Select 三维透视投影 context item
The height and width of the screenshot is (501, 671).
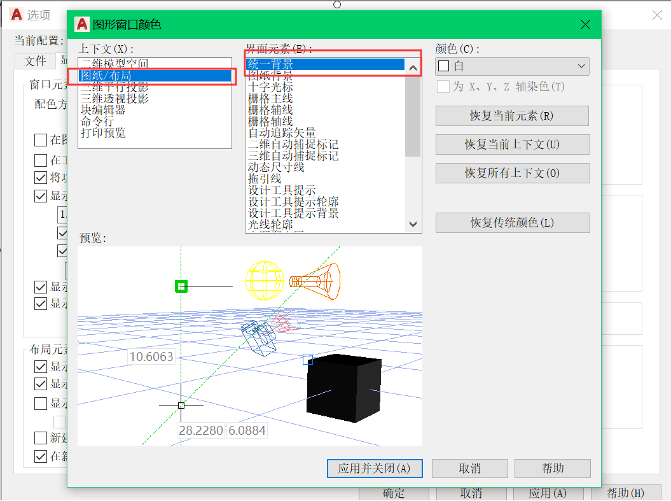pos(155,99)
